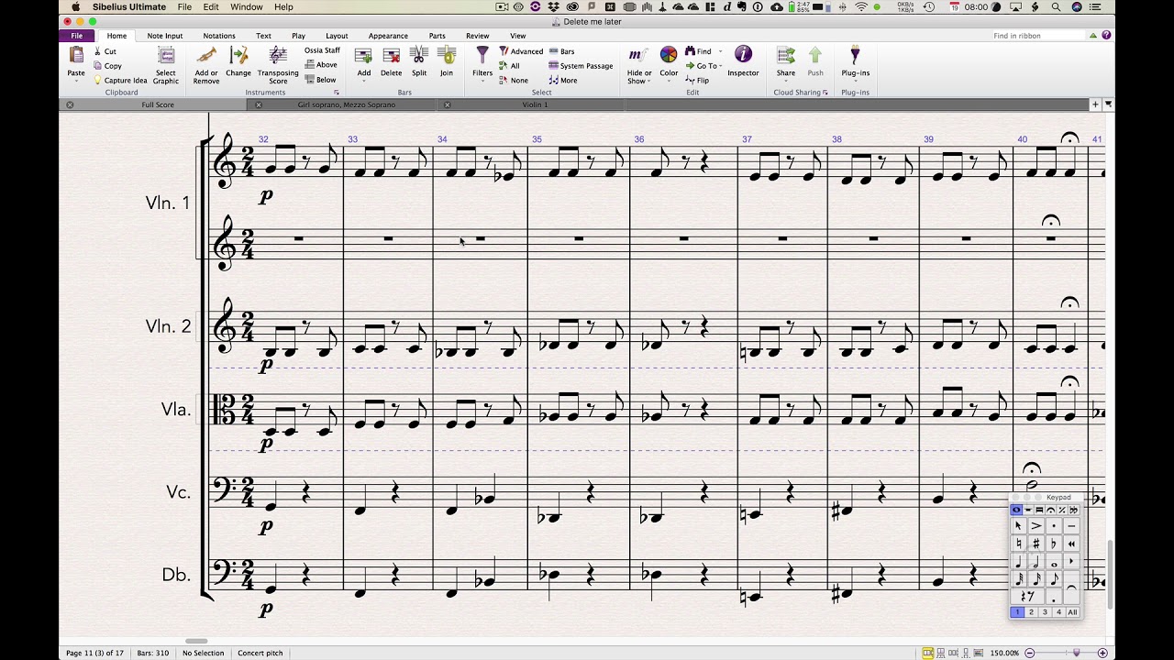The height and width of the screenshot is (660, 1174).
Task: Open the Window menu in menu bar
Action: 247,6
